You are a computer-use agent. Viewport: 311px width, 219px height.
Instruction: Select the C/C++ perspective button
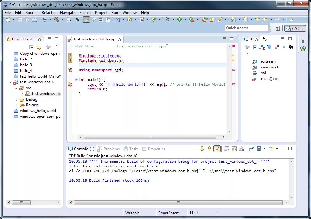[x=295, y=28]
